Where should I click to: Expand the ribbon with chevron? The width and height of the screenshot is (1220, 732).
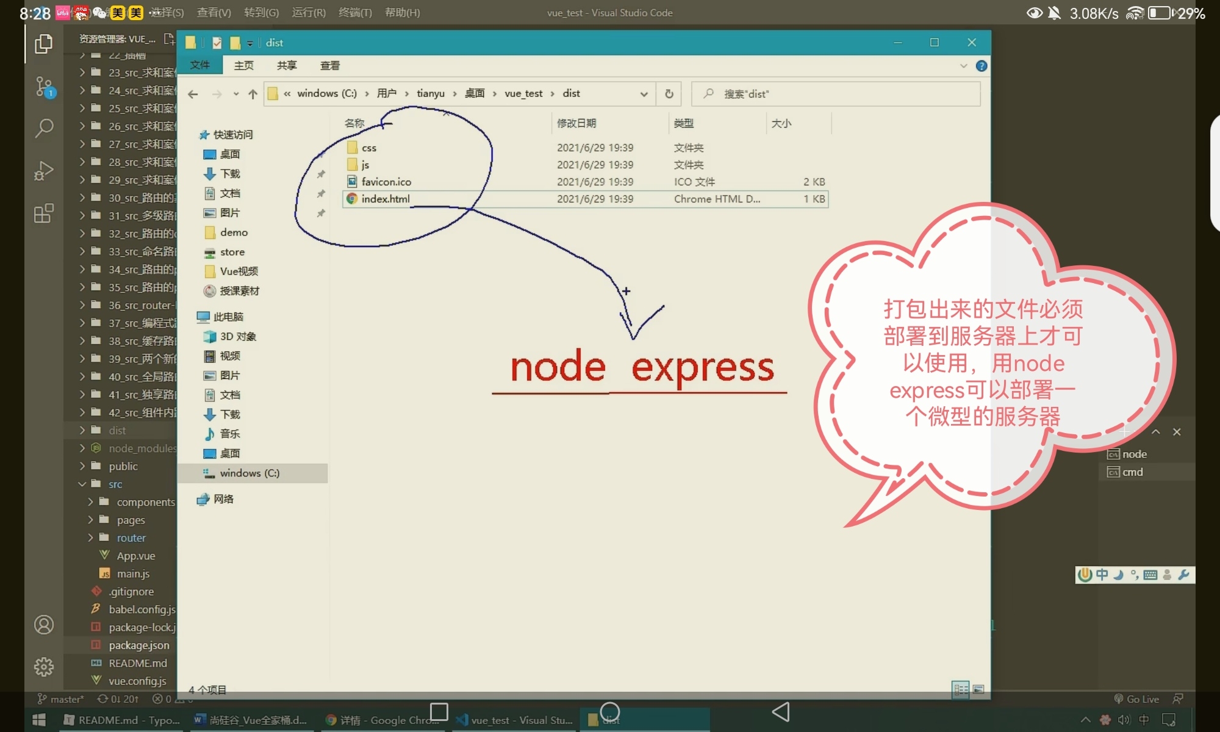(x=964, y=66)
